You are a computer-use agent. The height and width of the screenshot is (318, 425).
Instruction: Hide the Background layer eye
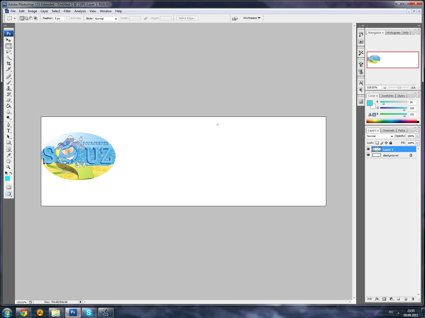click(x=368, y=155)
